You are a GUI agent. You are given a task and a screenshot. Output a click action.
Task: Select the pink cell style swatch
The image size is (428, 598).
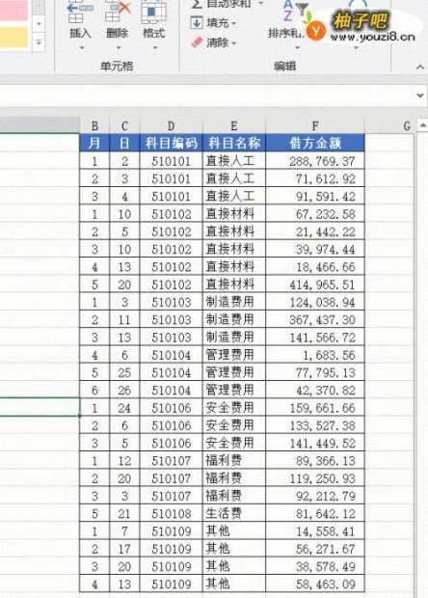click(x=13, y=10)
